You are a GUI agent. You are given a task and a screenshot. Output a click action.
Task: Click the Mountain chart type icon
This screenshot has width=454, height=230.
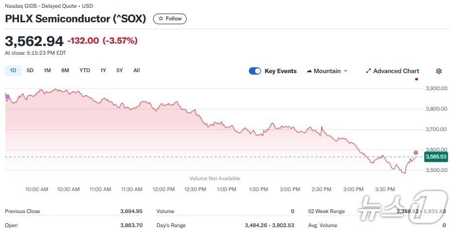pos(309,71)
